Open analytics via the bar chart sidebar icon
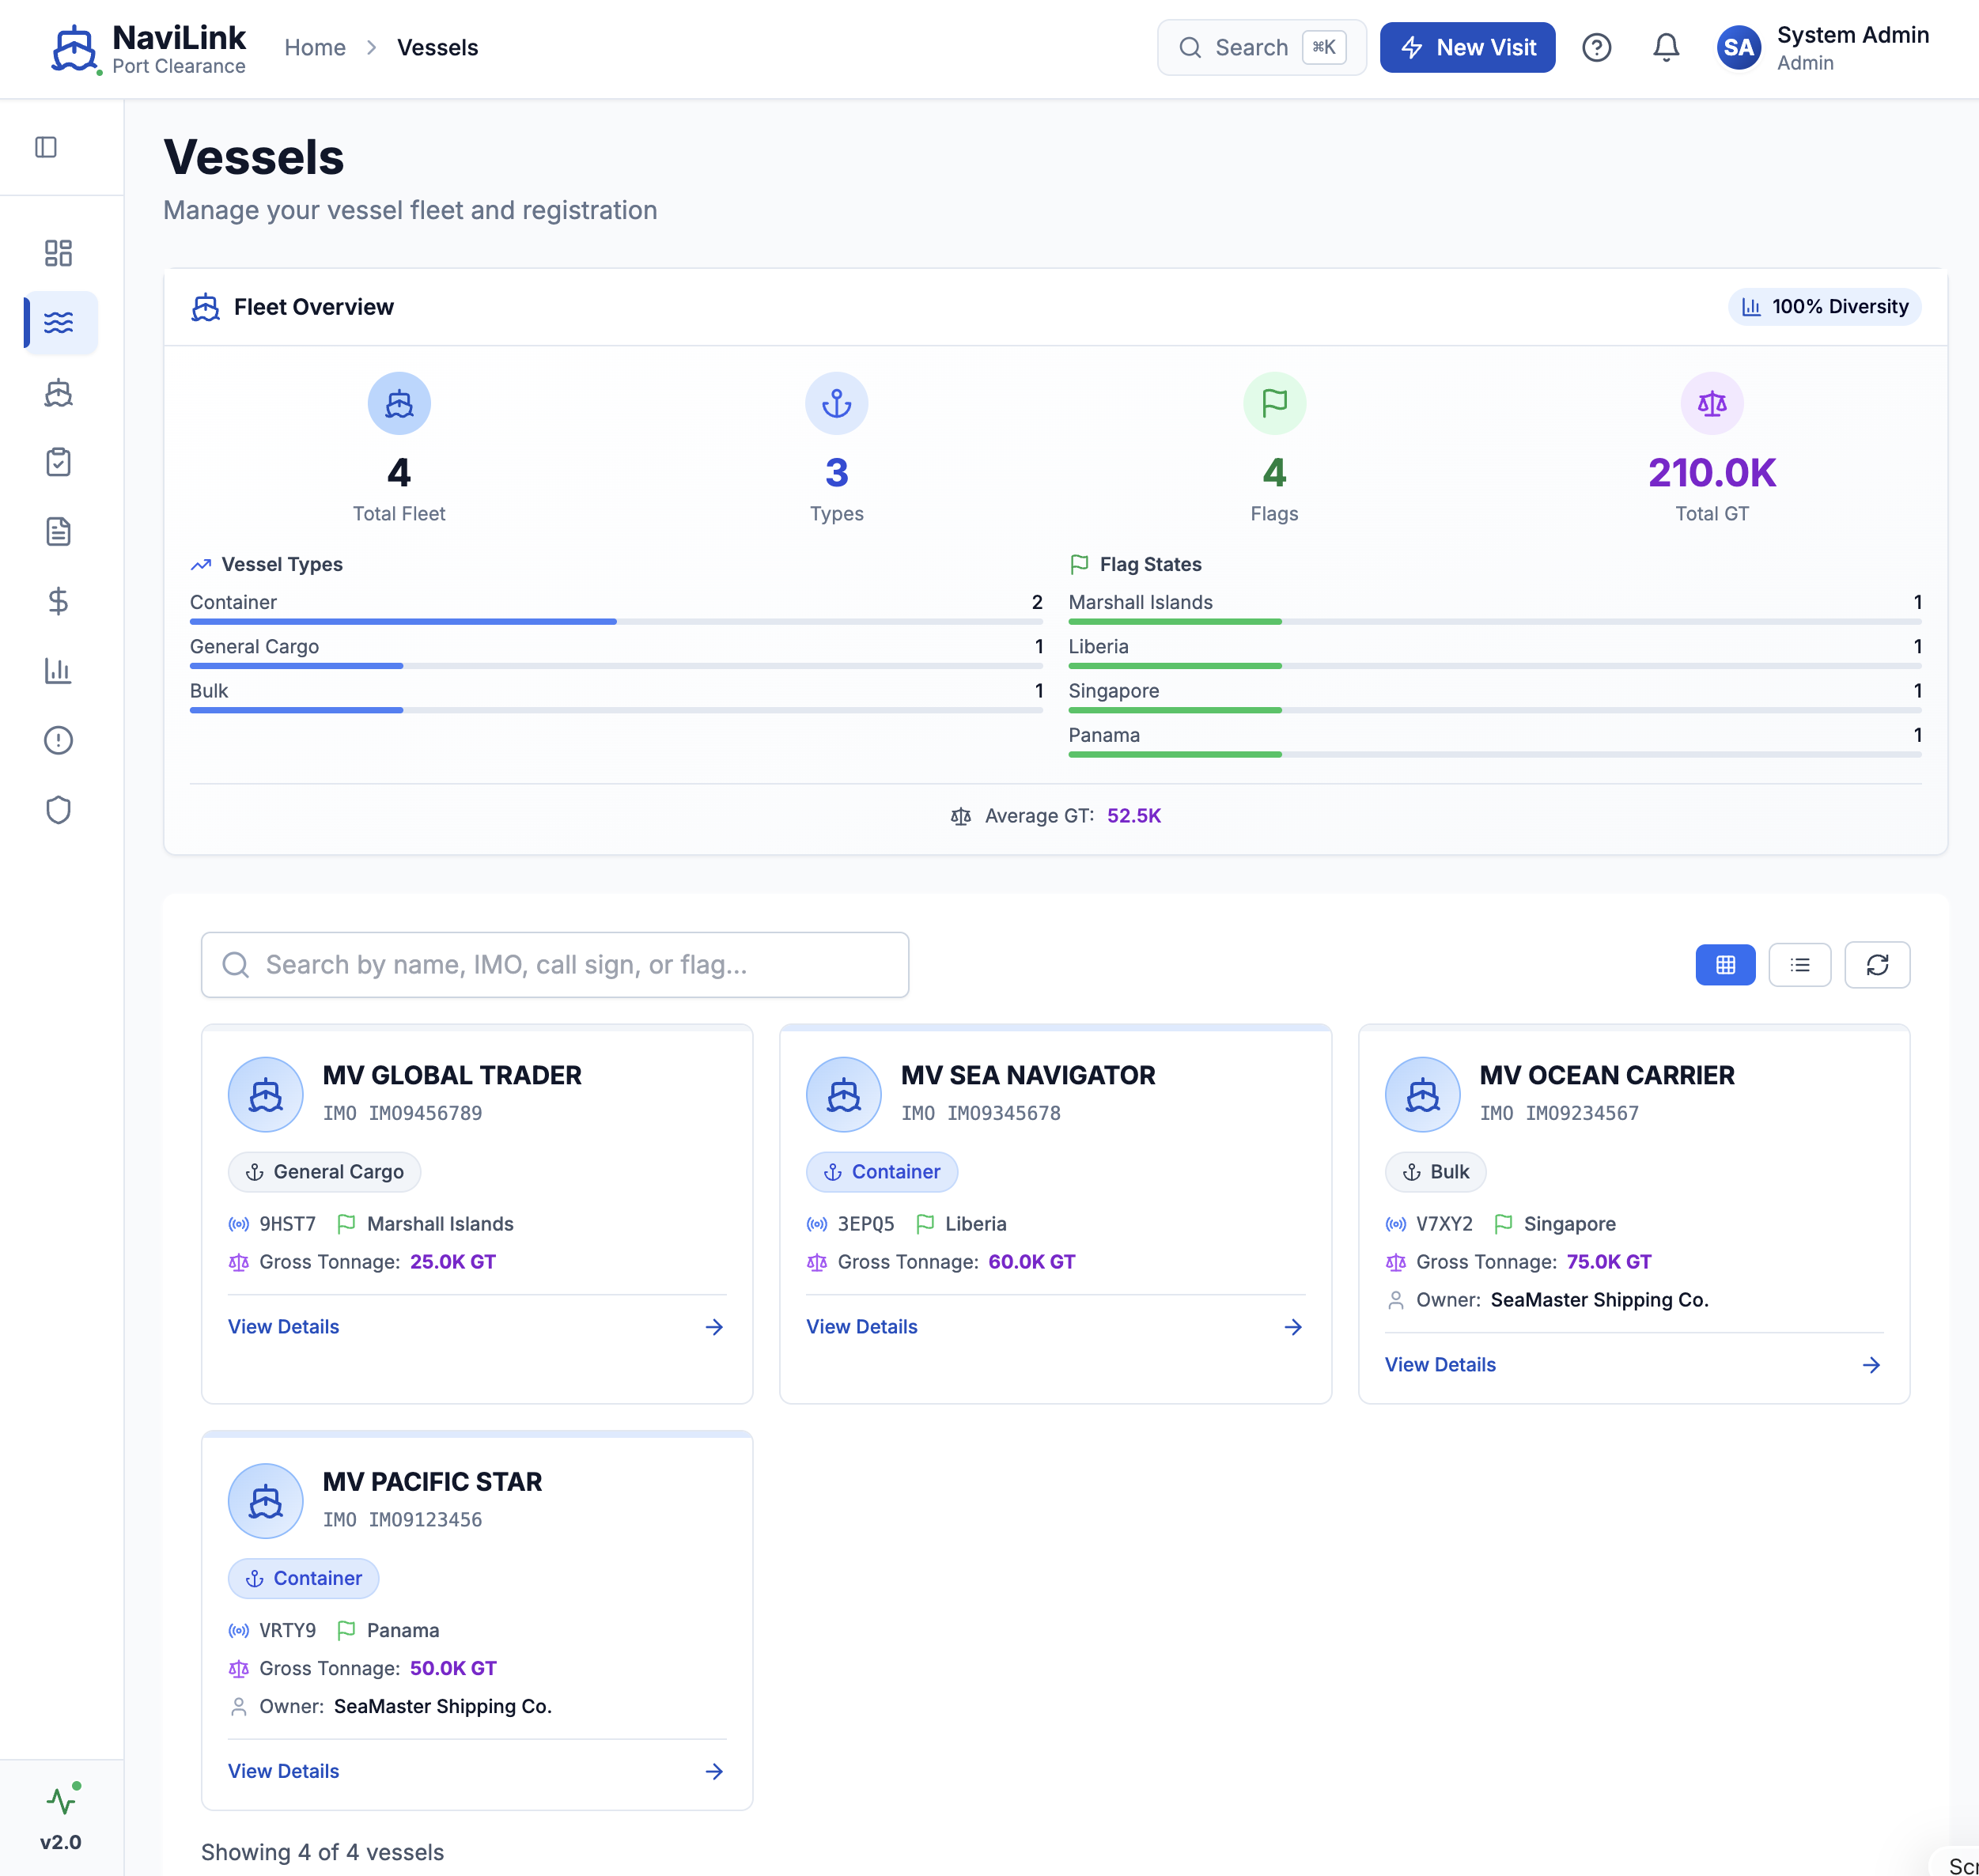This screenshot has width=1979, height=1876. (x=59, y=671)
